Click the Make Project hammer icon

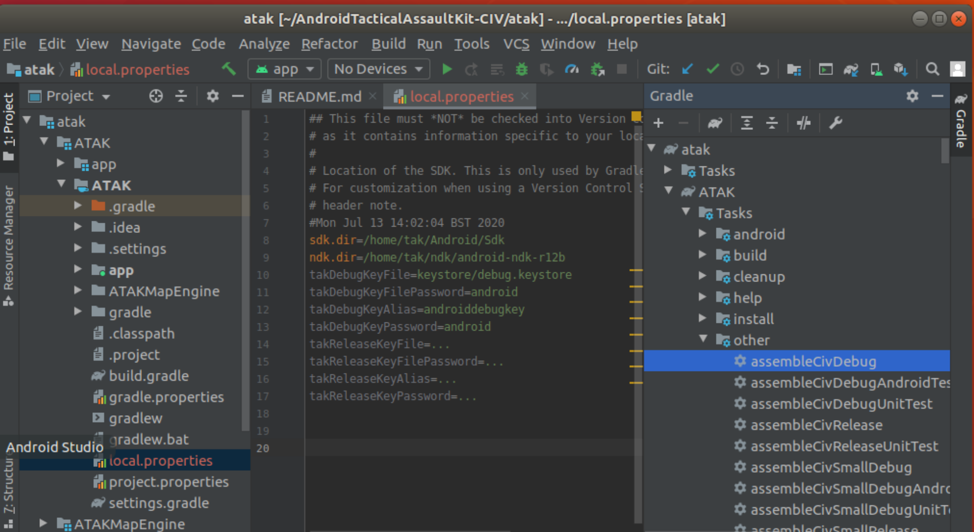tap(228, 69)
